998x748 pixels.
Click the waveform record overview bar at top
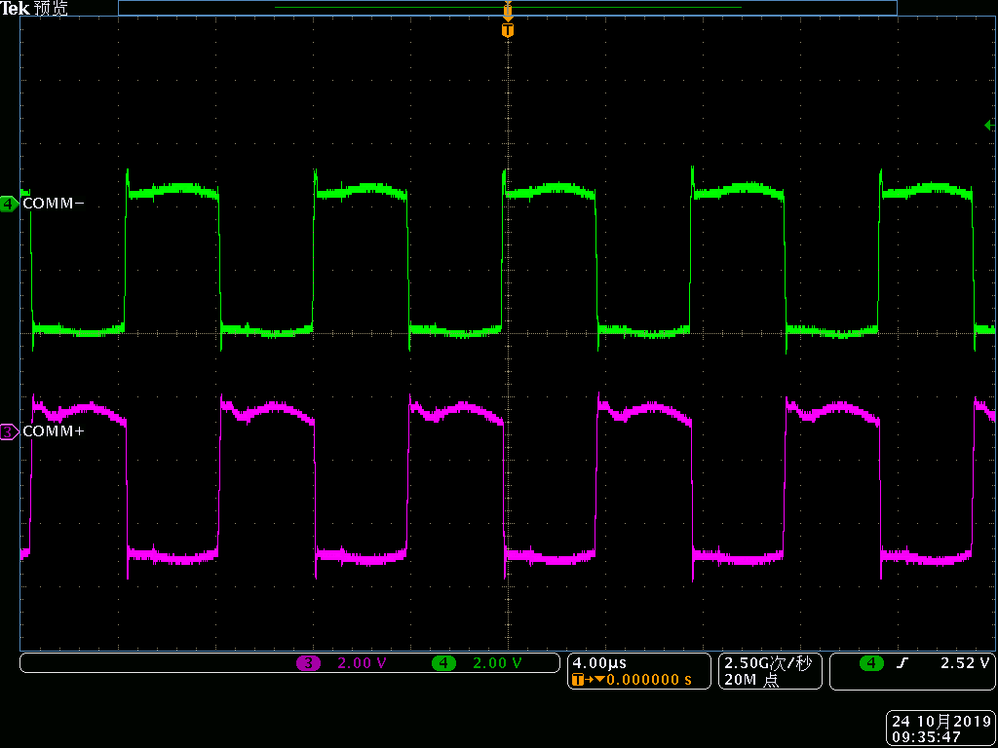click(x=507, y=8)
